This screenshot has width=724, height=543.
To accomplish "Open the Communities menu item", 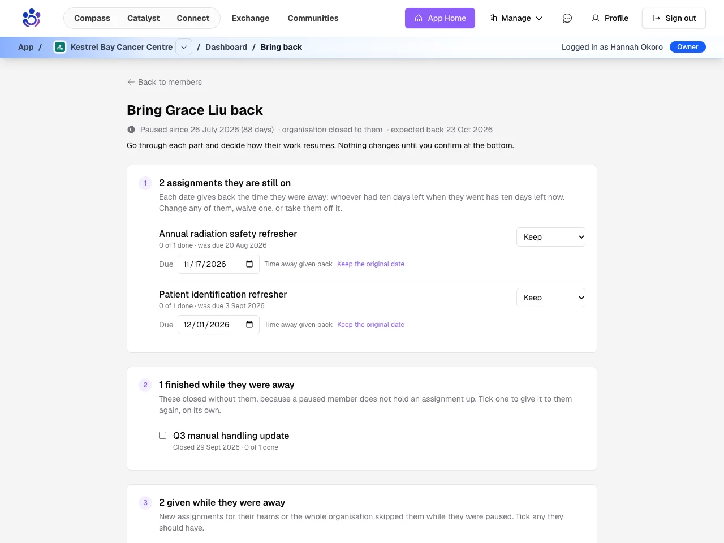I will 313,18.
